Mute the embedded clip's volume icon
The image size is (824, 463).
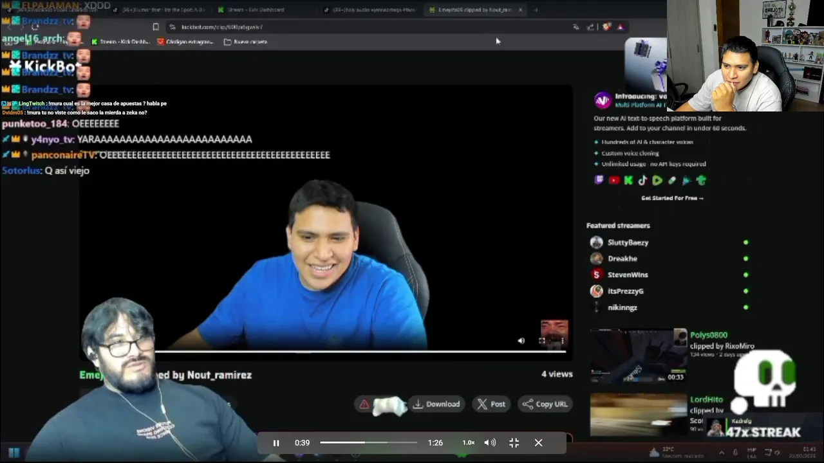point(521,341)
